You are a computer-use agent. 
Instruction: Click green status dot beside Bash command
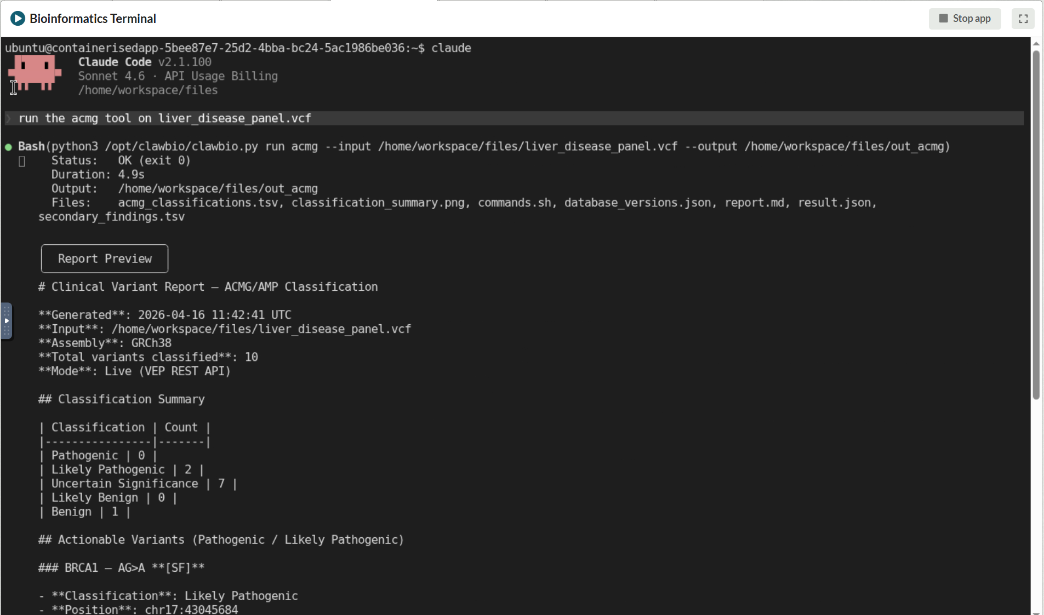point(9,147)
